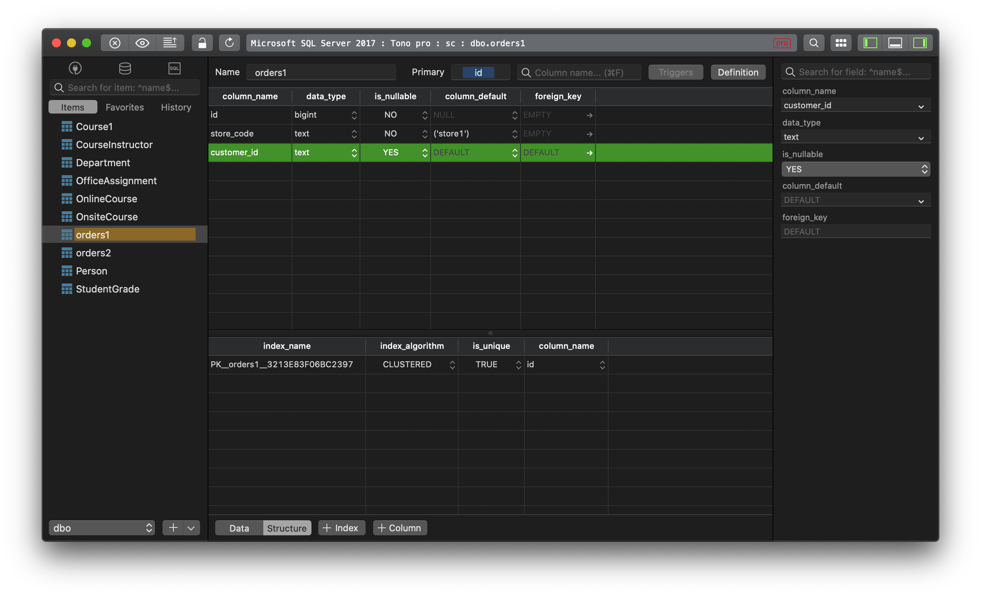
Task: Switch to the Data tab
Action: [x=239, y=528]
